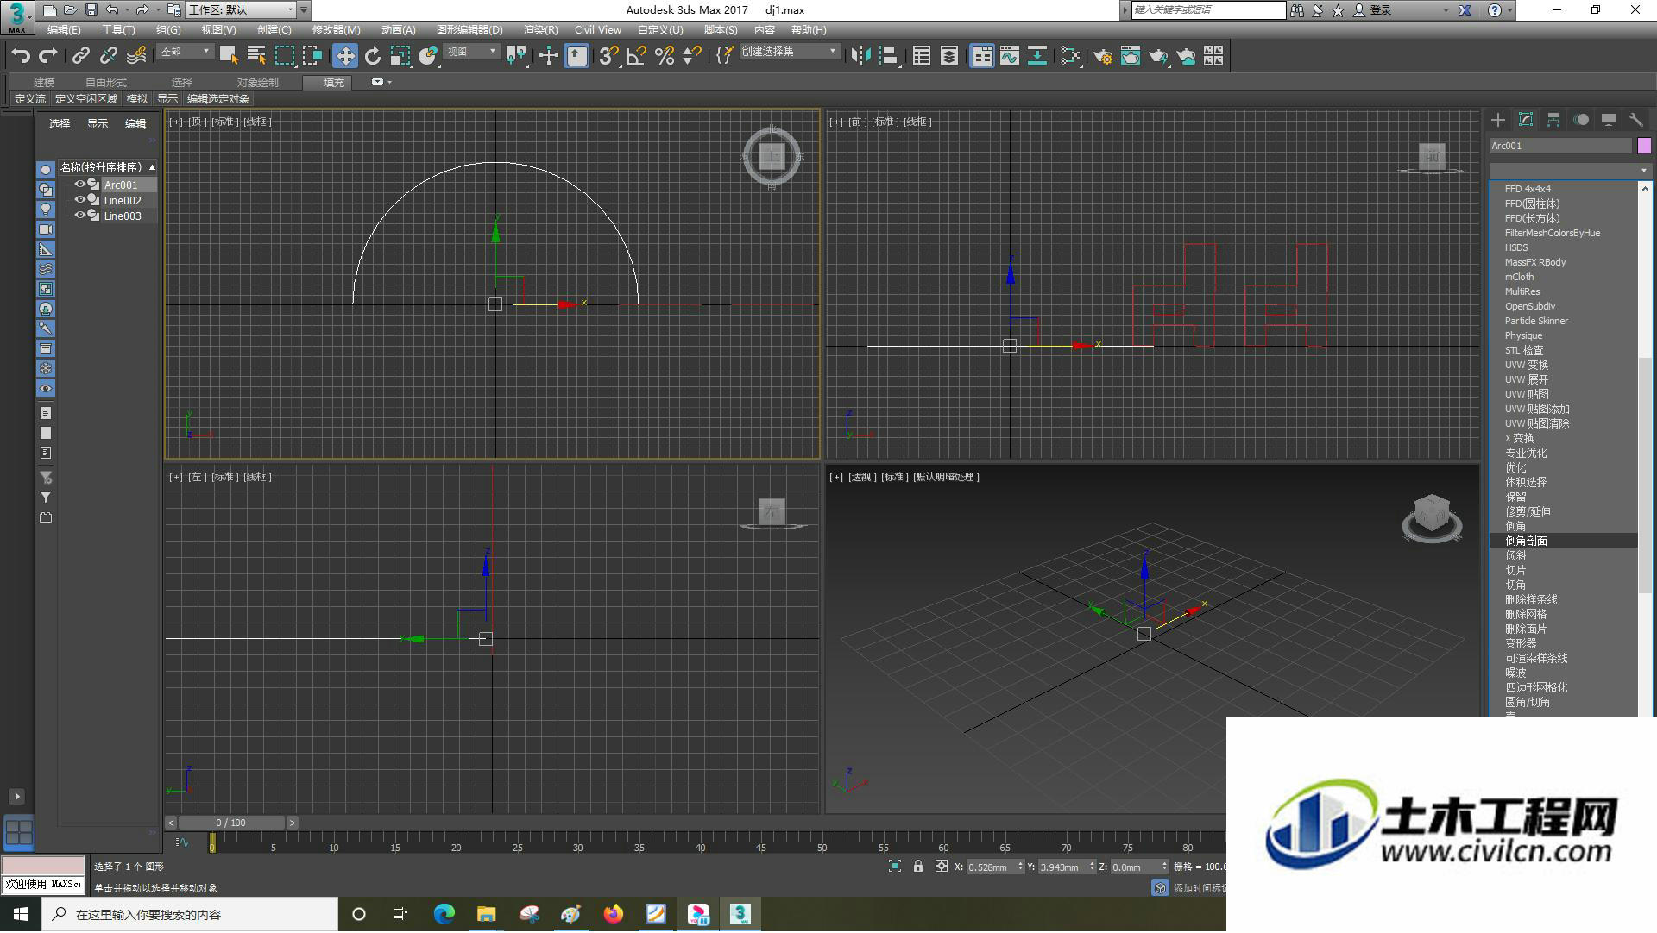The width and height of the screenshot is (1657, 933).
Task: Select Line002 in scene explorer
Action: tap(123, 201)
